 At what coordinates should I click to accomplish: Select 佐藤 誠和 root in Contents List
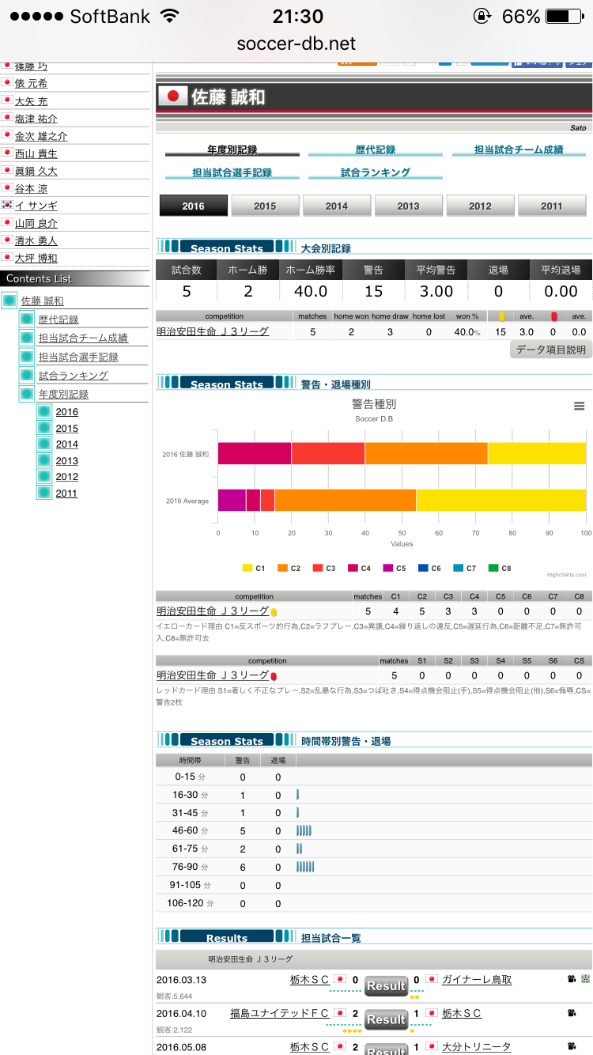pyautogui.click(x=43, y=301)
